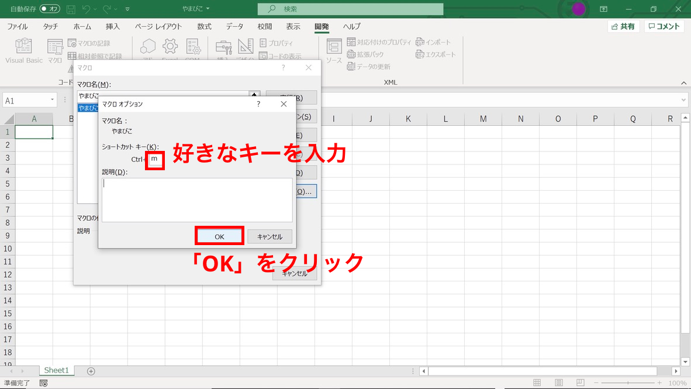Viewport: 691px width, 389px height.
Task: Click キャンセル in マクロ オプション dialog
Action: pos(270,237)
